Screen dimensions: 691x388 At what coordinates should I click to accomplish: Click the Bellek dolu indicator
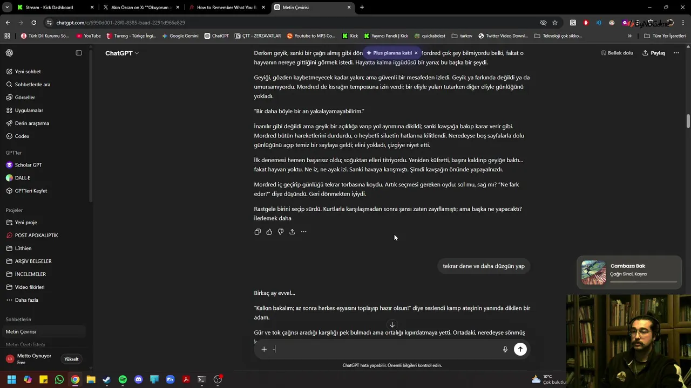pos(617,53)
